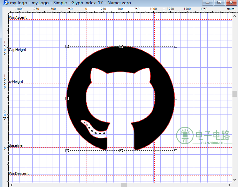Click the CapHeight guideline label

pyautogui.click(x=18, y=50)
